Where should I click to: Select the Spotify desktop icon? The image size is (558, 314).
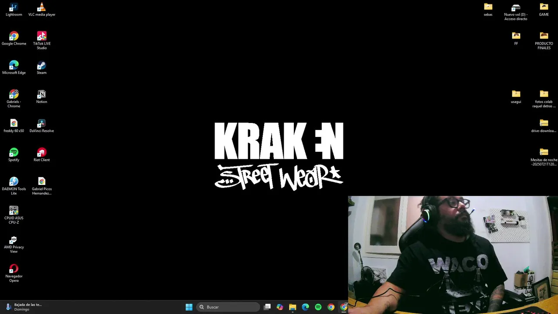(14, 155)
